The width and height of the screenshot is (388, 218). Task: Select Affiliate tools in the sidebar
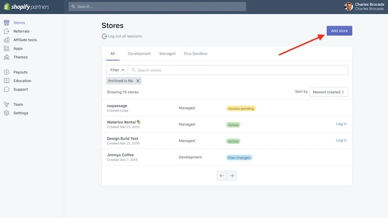[25, 40]
